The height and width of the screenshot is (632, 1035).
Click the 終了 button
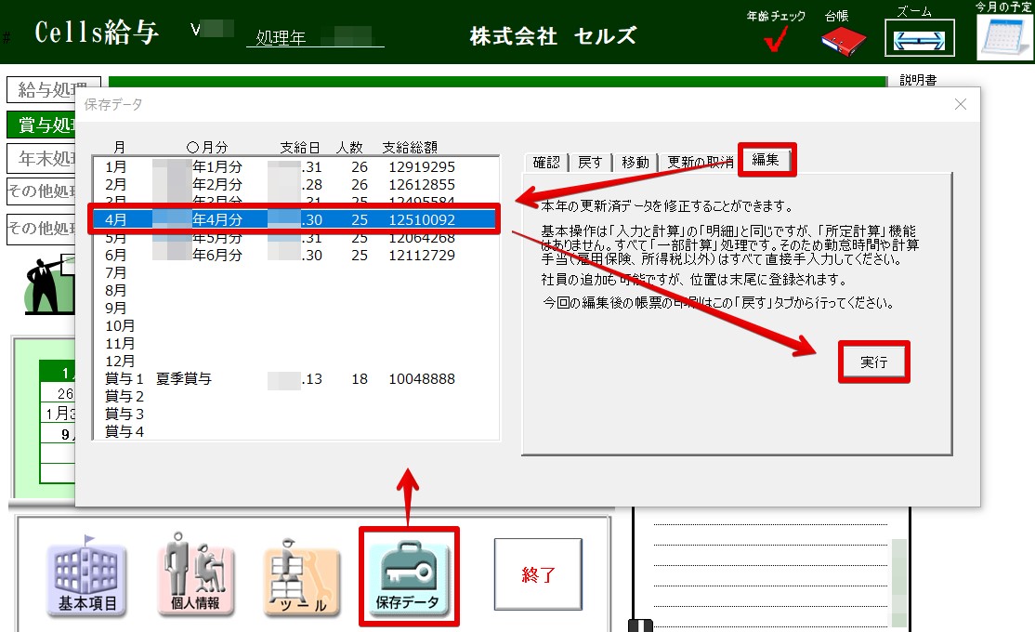[538, 574]
